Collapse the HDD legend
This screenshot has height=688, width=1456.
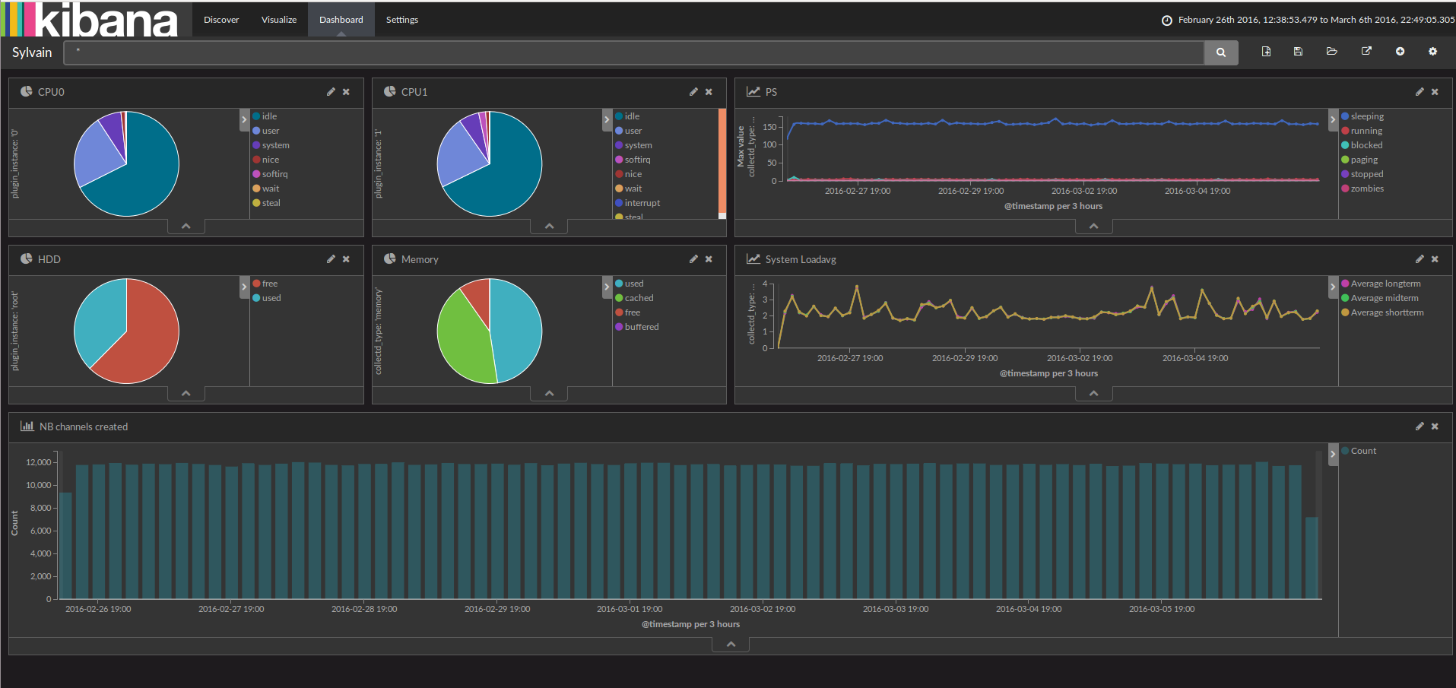(244, 287)
